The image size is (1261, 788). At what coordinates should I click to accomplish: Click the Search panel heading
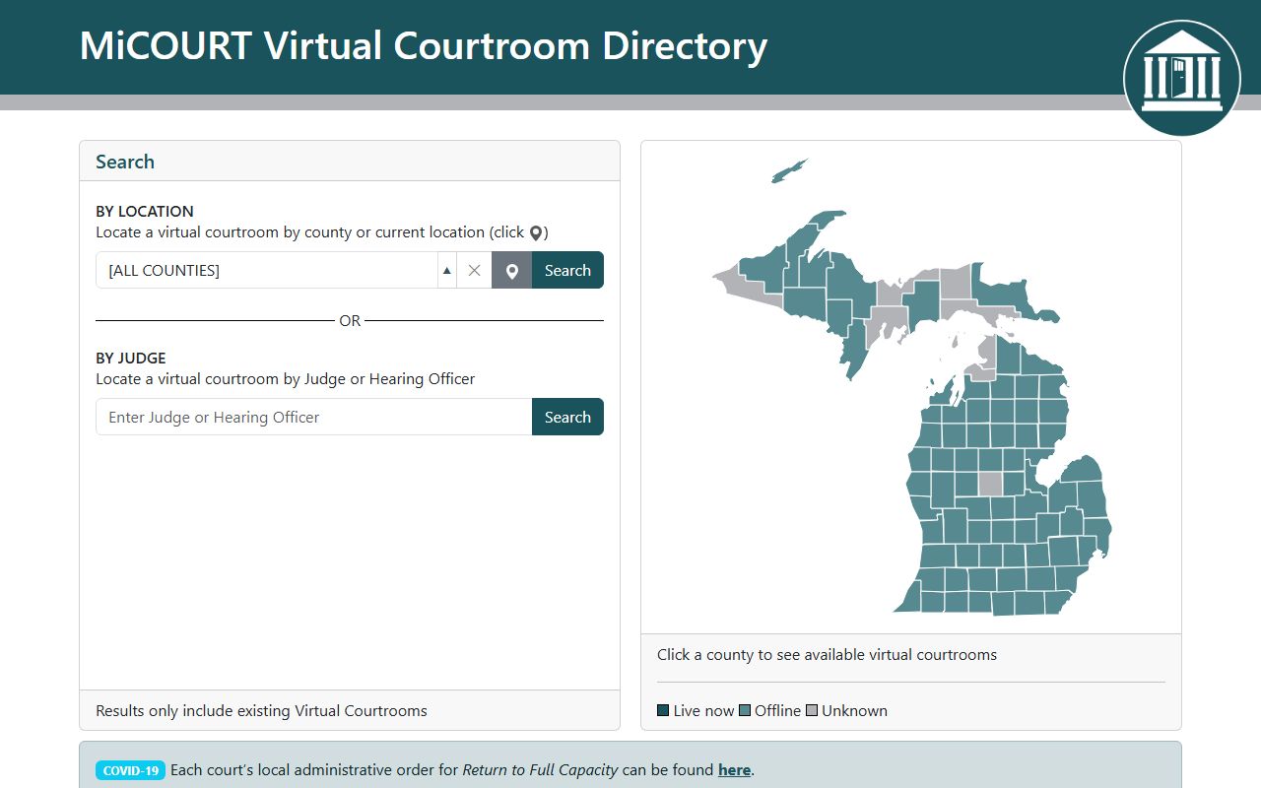pyautogui.click(x=125, y=162)
